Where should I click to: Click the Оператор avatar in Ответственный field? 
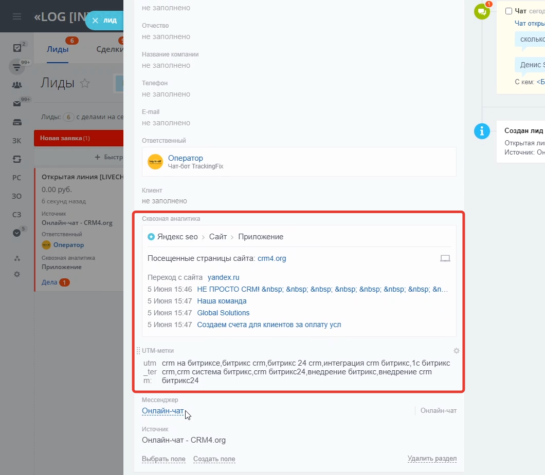pos(155,162)
